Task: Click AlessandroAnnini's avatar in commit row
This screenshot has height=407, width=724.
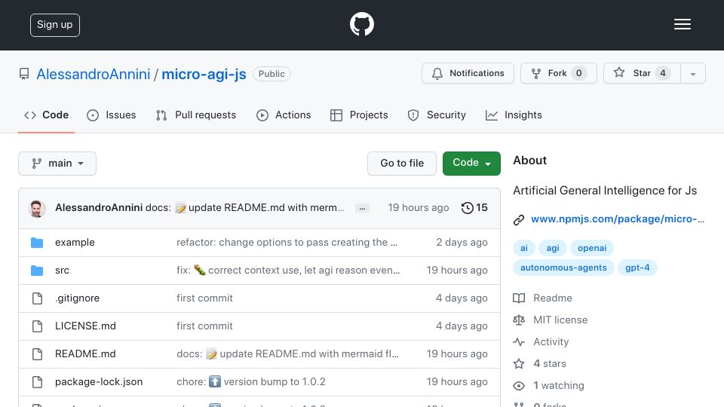Action: [37, 209]
